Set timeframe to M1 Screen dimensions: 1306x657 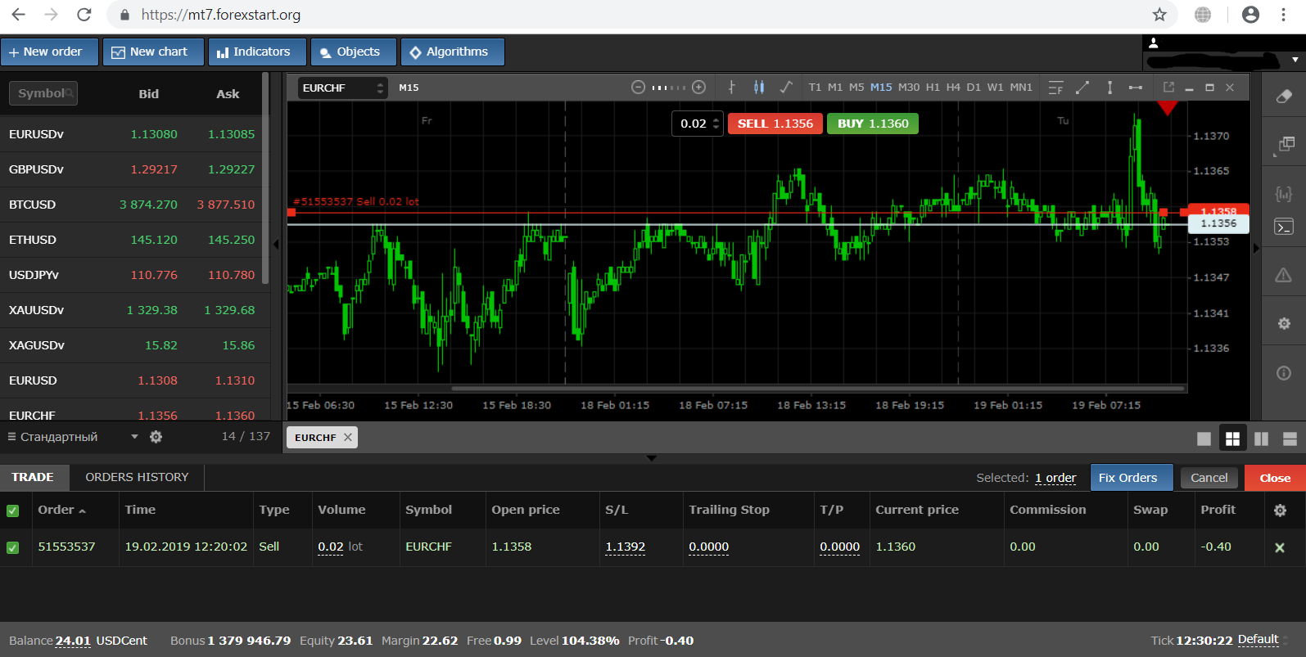pyautogui.click(x=835, y=87)
